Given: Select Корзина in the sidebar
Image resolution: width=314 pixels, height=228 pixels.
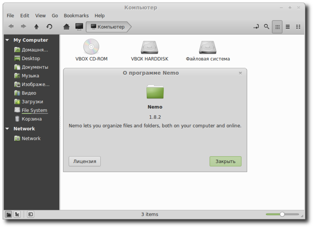Looking at the screenshot, I should coord(32,119).
